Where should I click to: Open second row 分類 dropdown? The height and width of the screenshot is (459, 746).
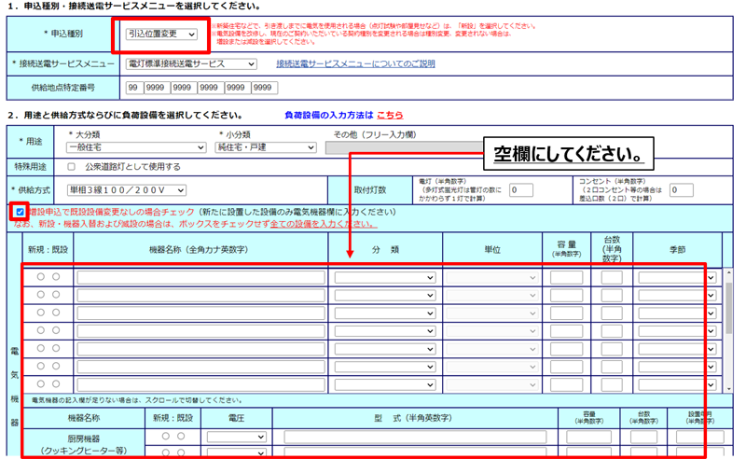click(x=385, y=296)
